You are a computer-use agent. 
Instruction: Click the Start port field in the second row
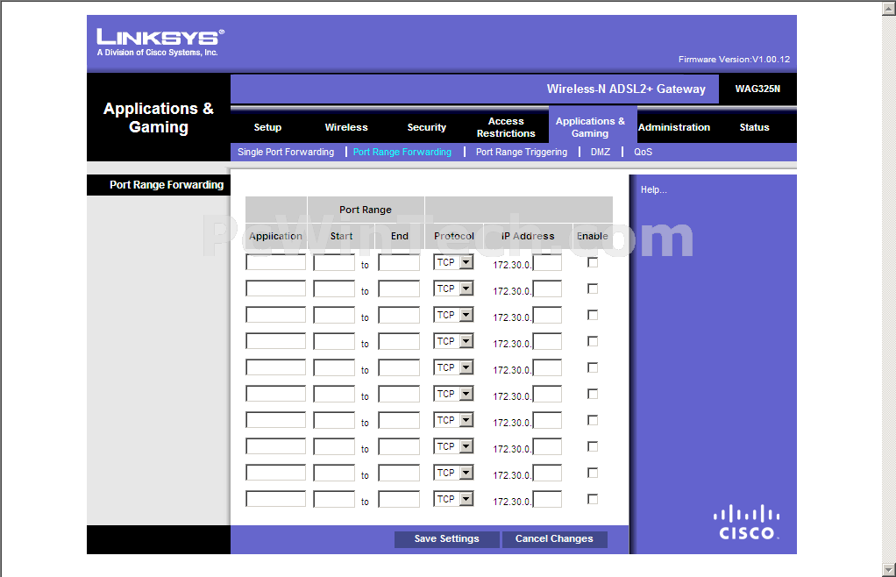(x=334, y=288)
